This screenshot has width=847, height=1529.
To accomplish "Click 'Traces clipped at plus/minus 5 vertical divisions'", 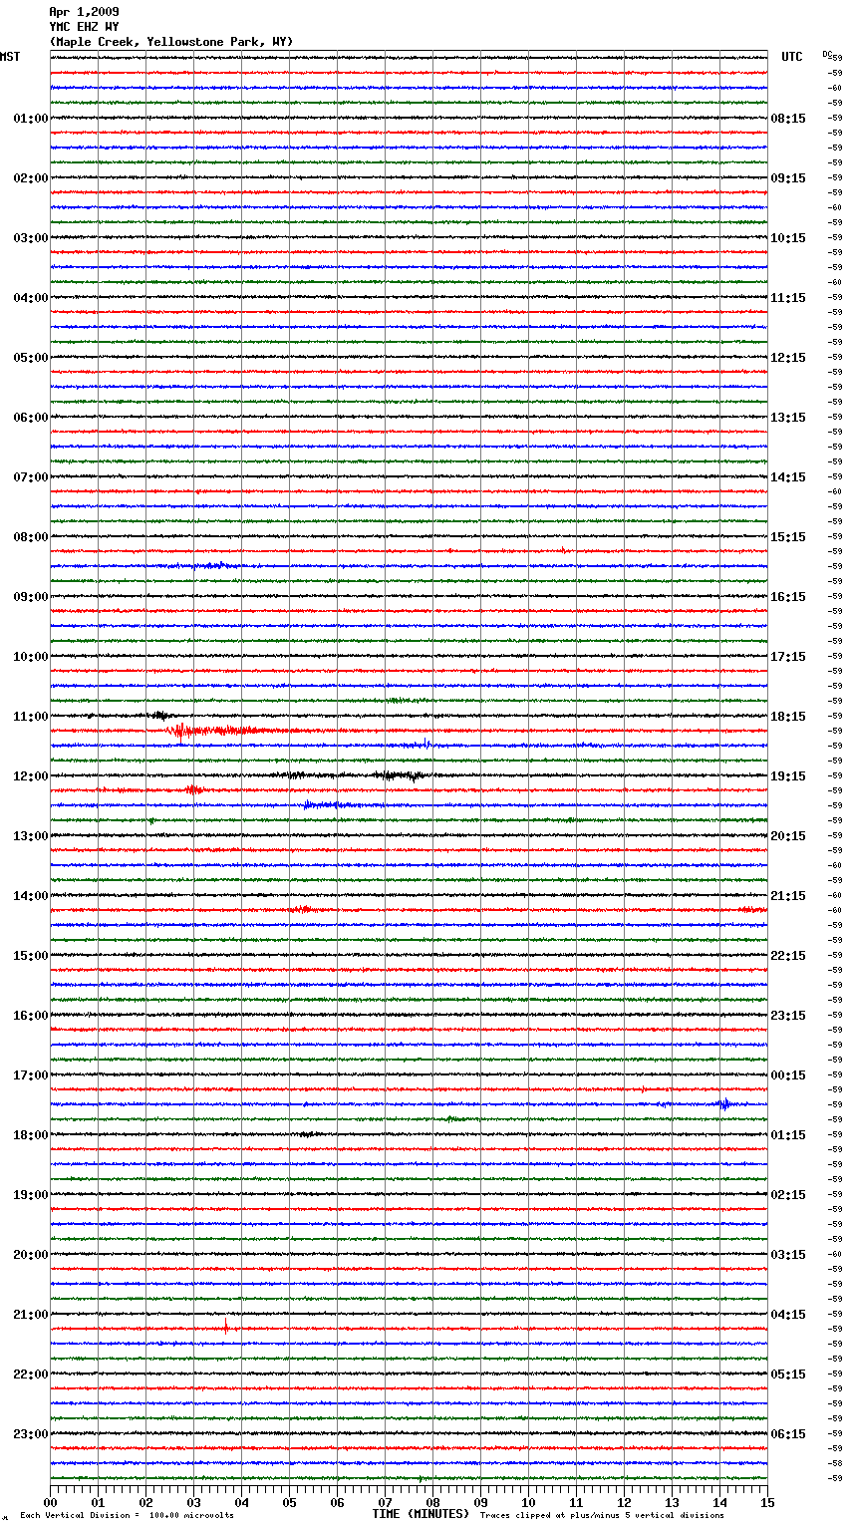I will click(602, 1516).
